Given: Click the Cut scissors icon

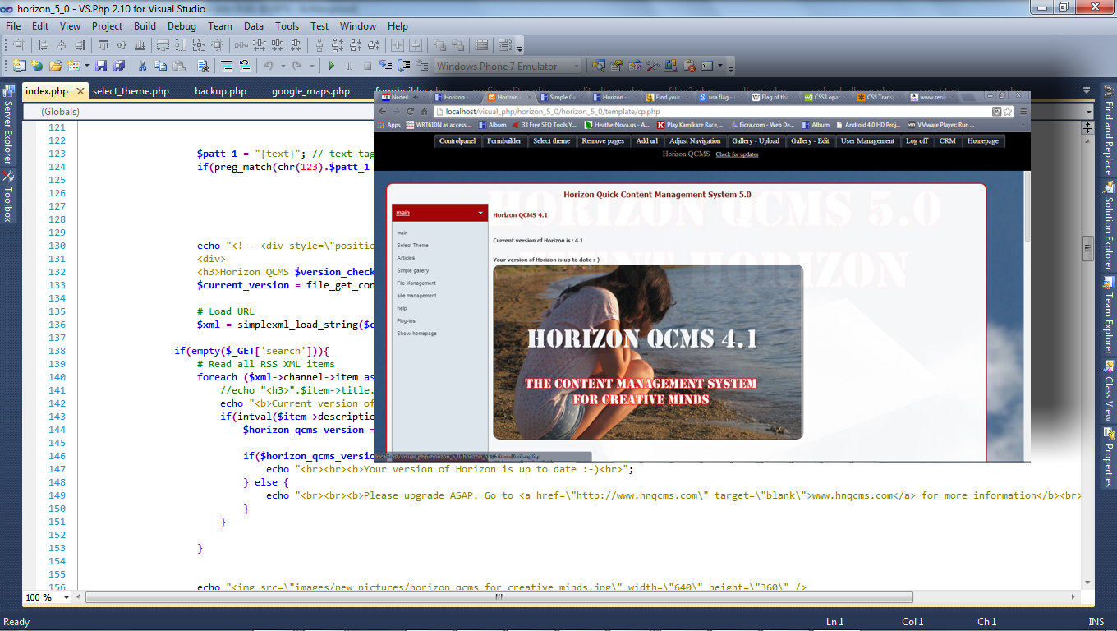Looking at the screenshot, I should (142, 66).
